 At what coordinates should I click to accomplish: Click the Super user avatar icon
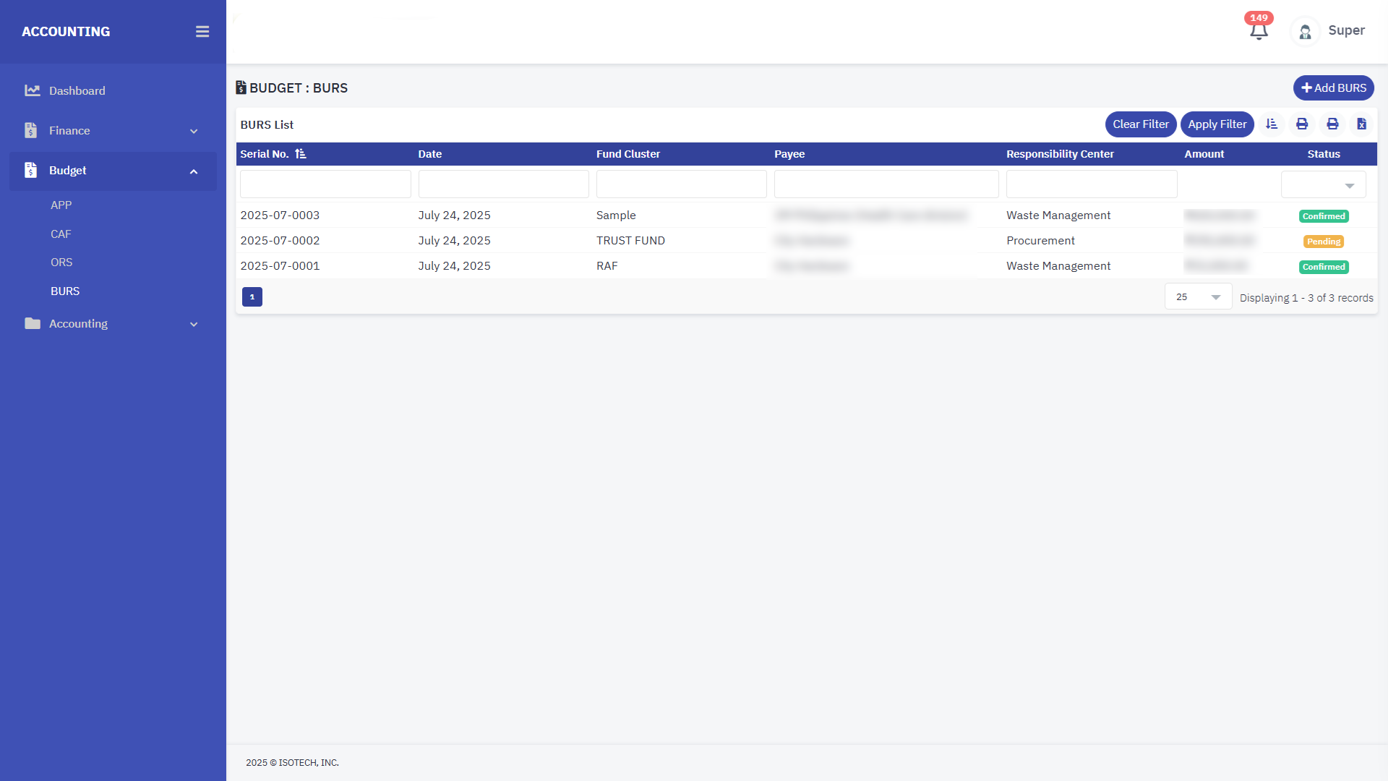pyautogui.click(x=1305, y=32)
